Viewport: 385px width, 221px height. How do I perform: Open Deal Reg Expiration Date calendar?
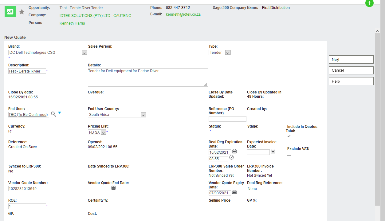coord(234,152)
